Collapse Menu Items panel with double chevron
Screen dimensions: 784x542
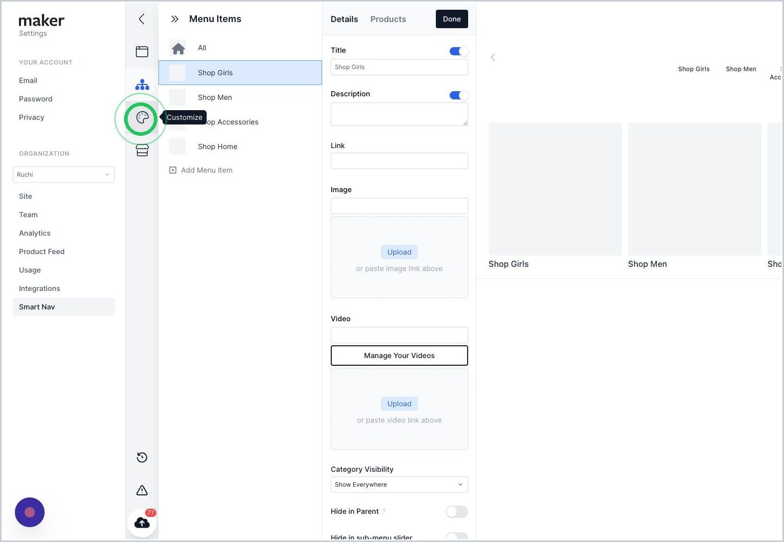click(x=175, y=19)
